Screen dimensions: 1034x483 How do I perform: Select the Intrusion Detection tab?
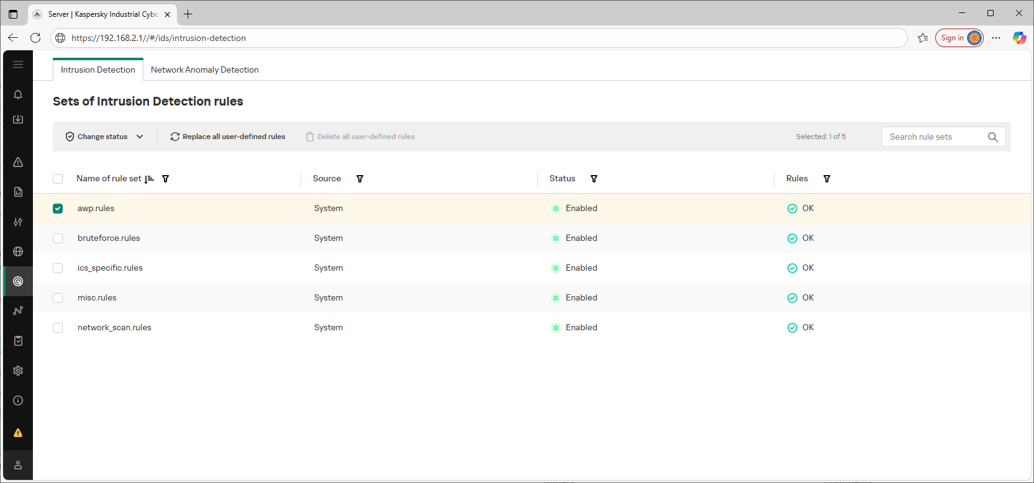(98, 70)
